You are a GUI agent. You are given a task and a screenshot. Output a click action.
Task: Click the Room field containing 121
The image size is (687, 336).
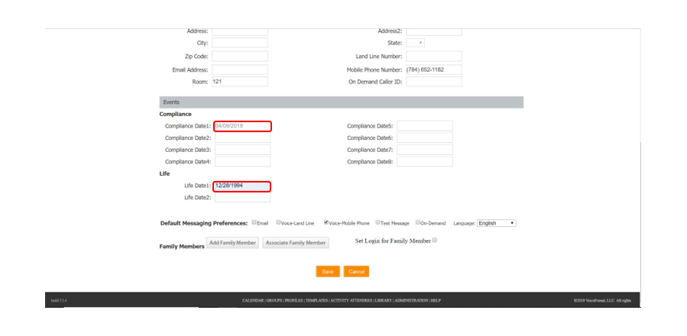tap(240, 82)
